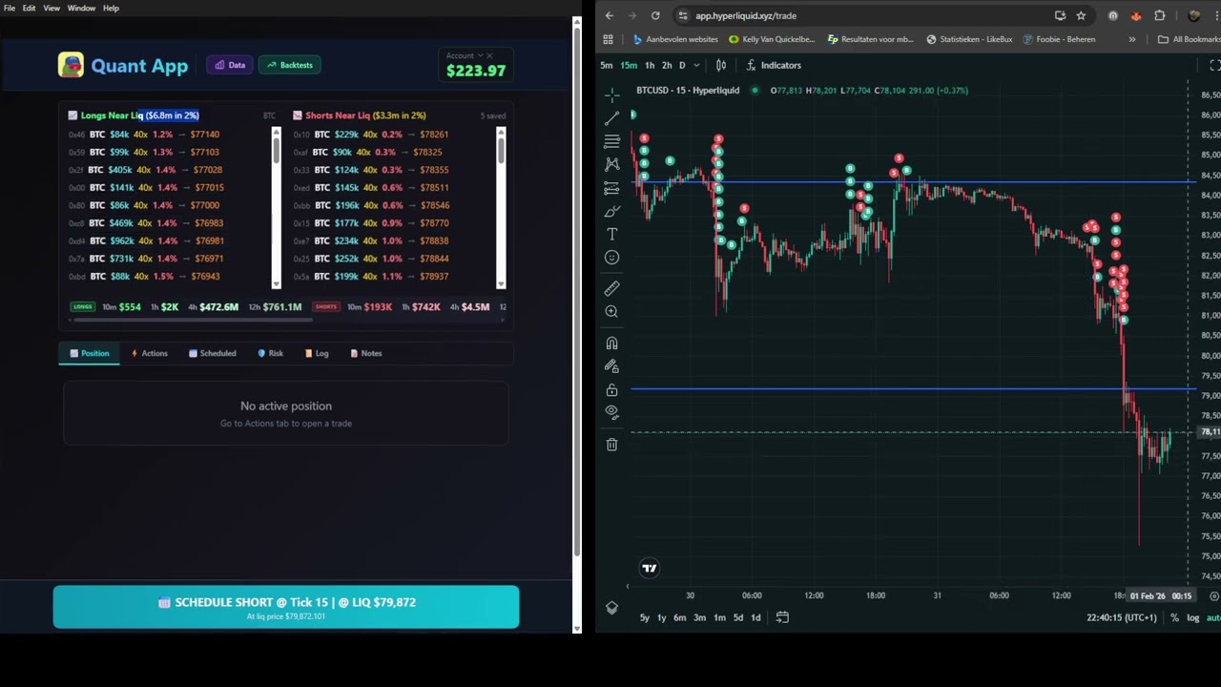This screenshot has width=1221, height=687.
Task: Open the candlestick chart style selector
Action: click(x=721, y=65)
